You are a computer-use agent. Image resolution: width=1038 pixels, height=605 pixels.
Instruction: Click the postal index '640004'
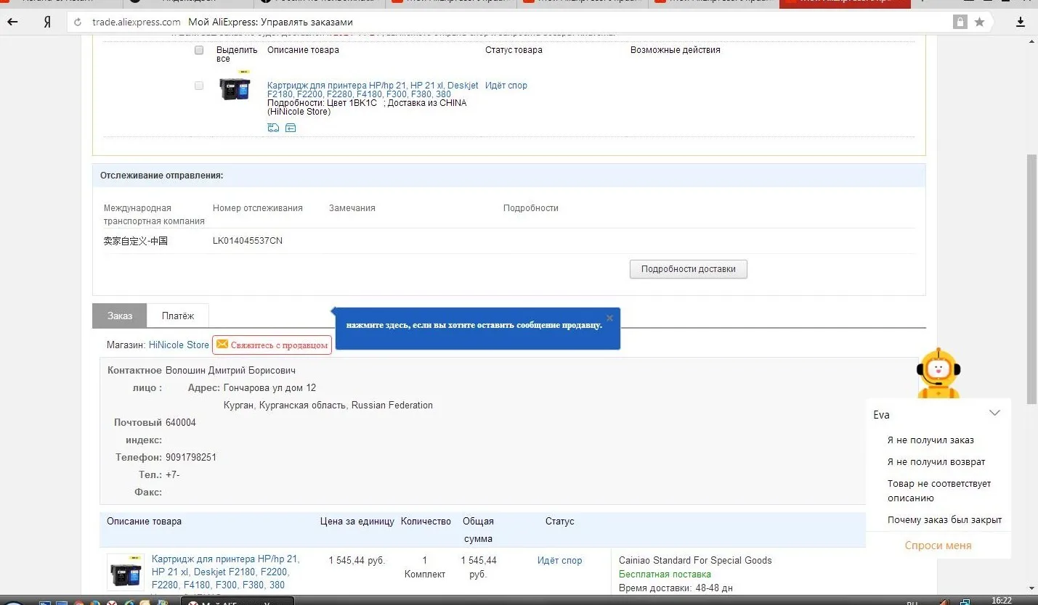click(x=181, y=423)
